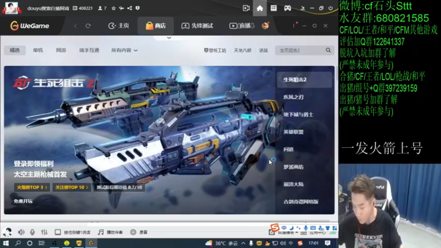Click the share icon in top bar

tap(130, 8)
